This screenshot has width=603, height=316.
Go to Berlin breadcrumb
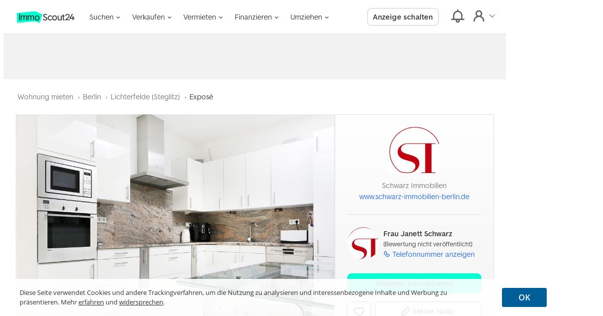[92, 97]
